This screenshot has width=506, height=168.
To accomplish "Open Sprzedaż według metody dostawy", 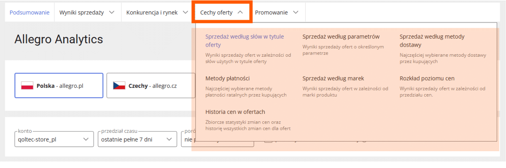I will 432,41.
